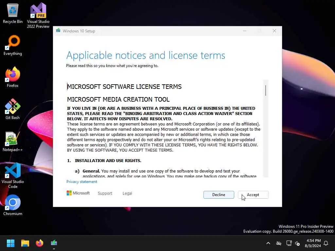335x251 pixels.
Task: Click the 'Applicable notices and license terms' title
Action: pyautogui.click(x=146, y=56)
